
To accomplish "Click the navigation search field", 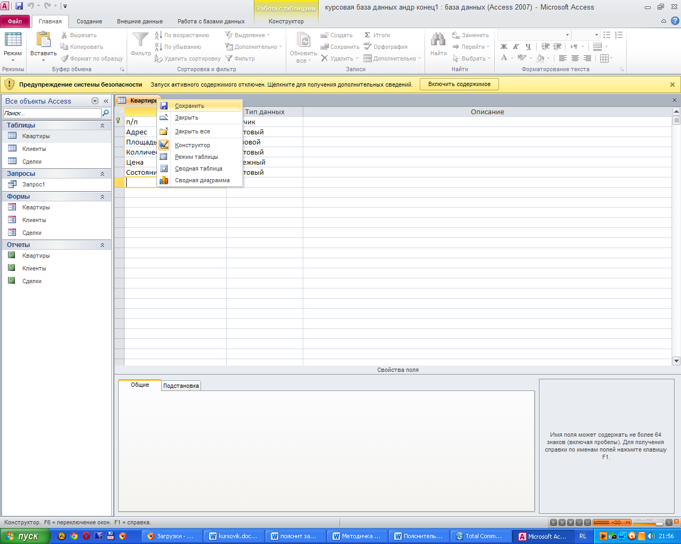I will point(52,113).
